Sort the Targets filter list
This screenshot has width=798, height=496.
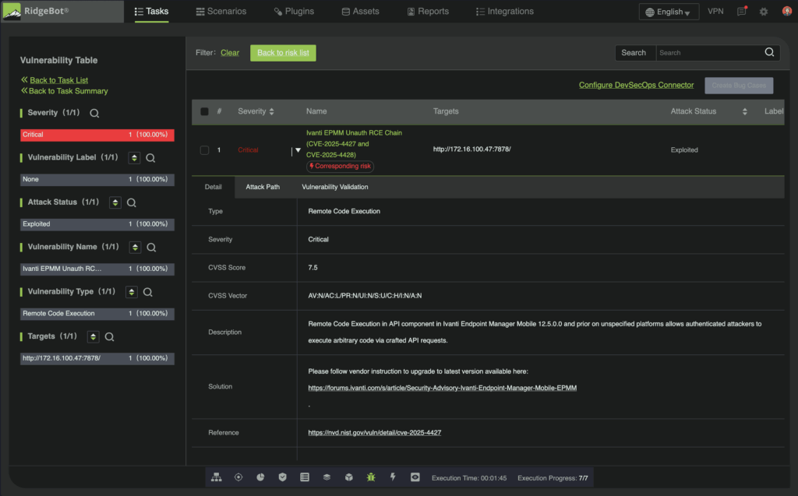click(x=93, y=337)
